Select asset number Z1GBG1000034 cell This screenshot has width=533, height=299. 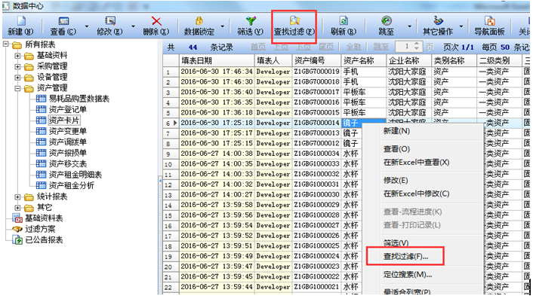316,154
